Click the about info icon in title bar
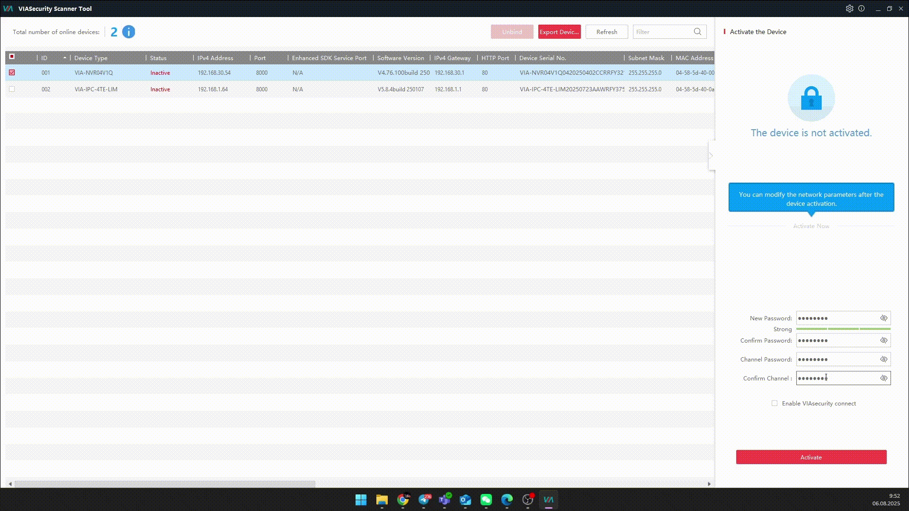909x511 pixels. click(862, 9)
